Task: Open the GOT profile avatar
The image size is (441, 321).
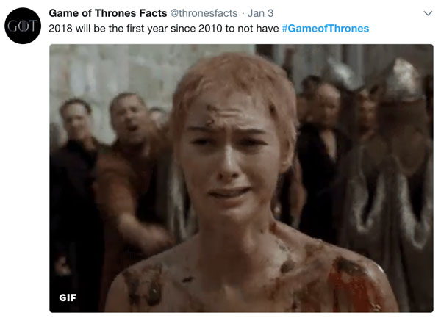Action: [x=23, y=26]
